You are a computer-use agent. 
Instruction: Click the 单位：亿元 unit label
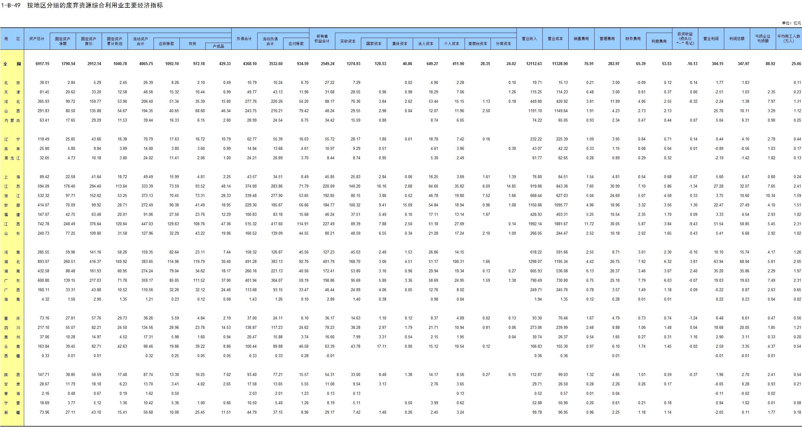[791, 23]
